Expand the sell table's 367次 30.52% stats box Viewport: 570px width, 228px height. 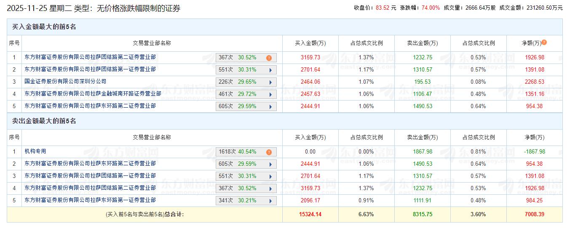(x=270, y=188)
